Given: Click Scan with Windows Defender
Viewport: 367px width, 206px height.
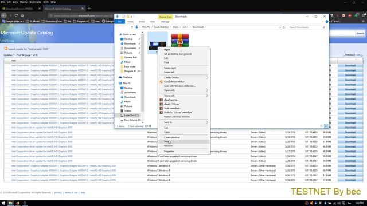Looking at the screenshot, I should tap(179, 86).
